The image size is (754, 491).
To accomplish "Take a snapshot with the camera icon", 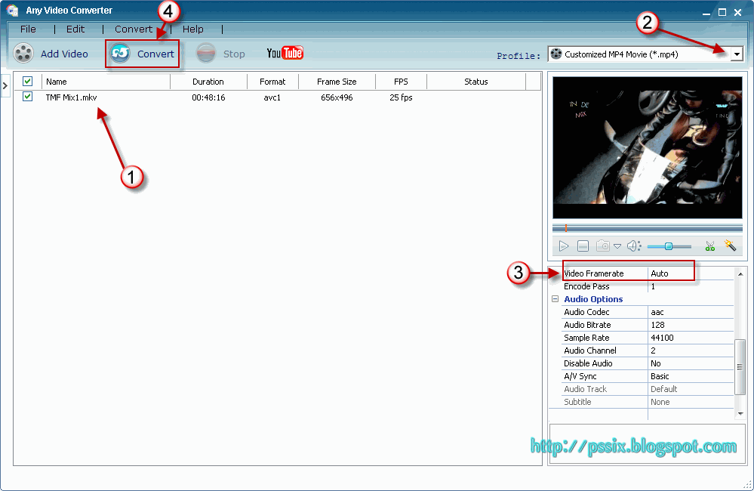I will [x=602, y=246].
